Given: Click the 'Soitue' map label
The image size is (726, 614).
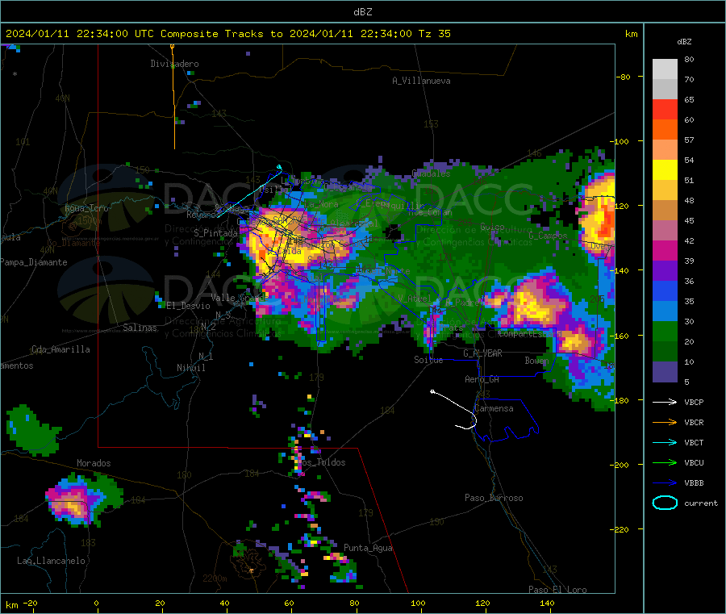Looking at the screenshot, I should (428, 360).
